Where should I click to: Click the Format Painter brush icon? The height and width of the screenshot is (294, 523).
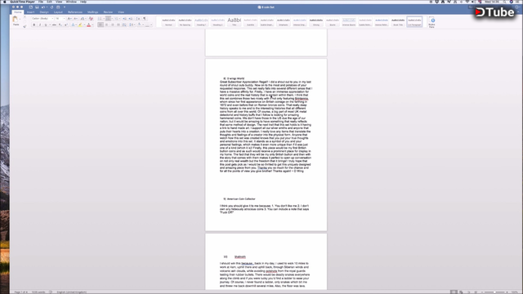(x=25, y=26)
